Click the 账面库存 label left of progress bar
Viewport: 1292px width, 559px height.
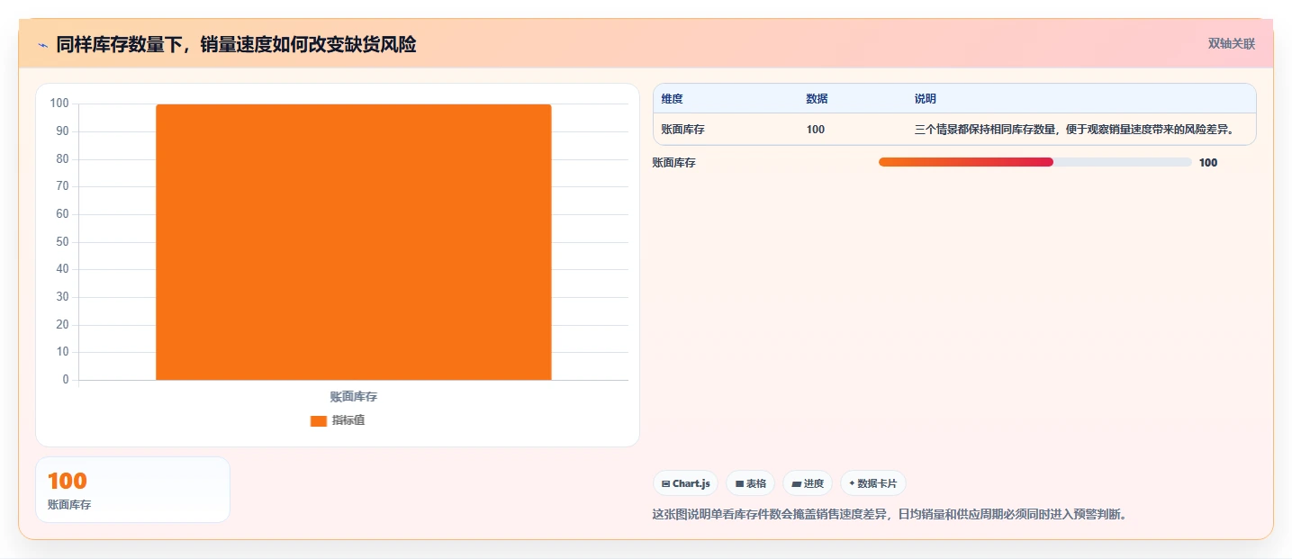pos(674,163)
